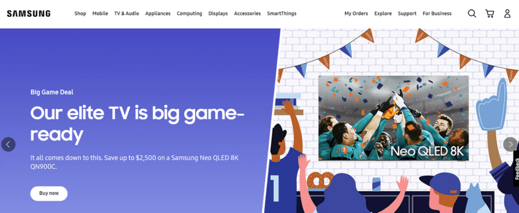Open the Support link
Image resolution: width=519 pixels, height=213 pixels.
pyautogui.click(x=407, y=14)
